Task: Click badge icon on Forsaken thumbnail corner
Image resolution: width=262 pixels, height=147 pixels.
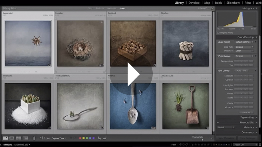Action: point(102,65)
